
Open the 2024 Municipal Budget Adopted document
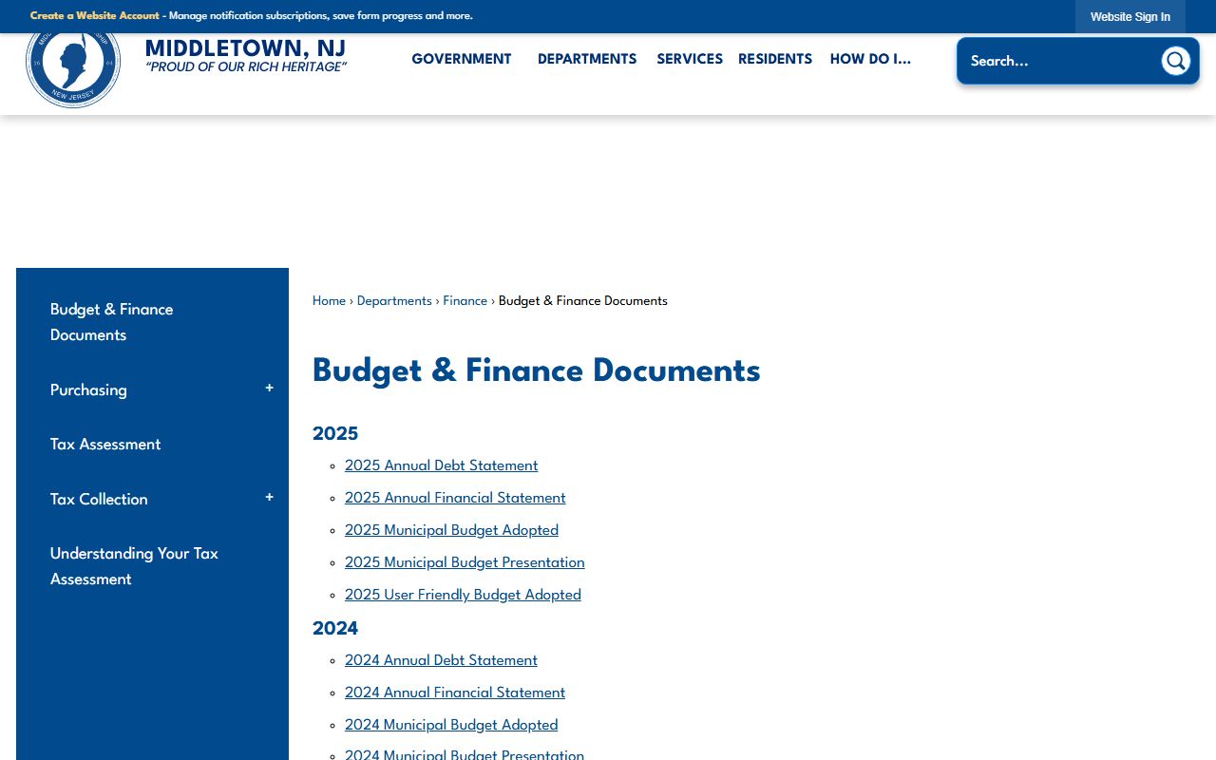(x=451, y=725)
